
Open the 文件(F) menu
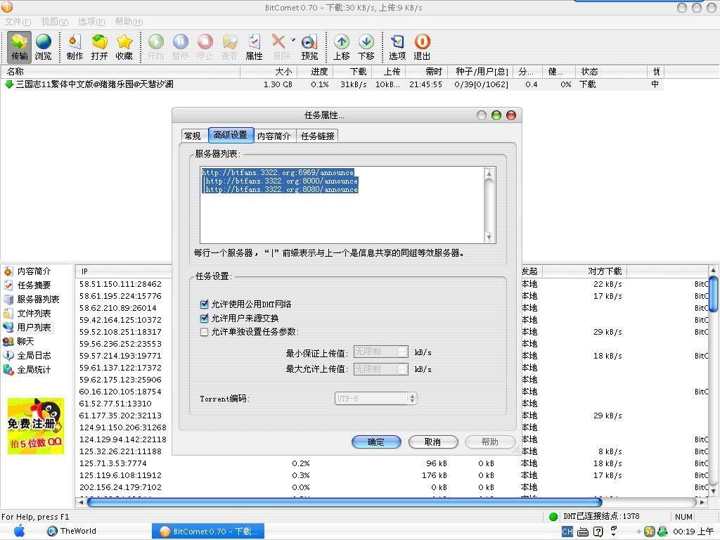tap(18, 22)
